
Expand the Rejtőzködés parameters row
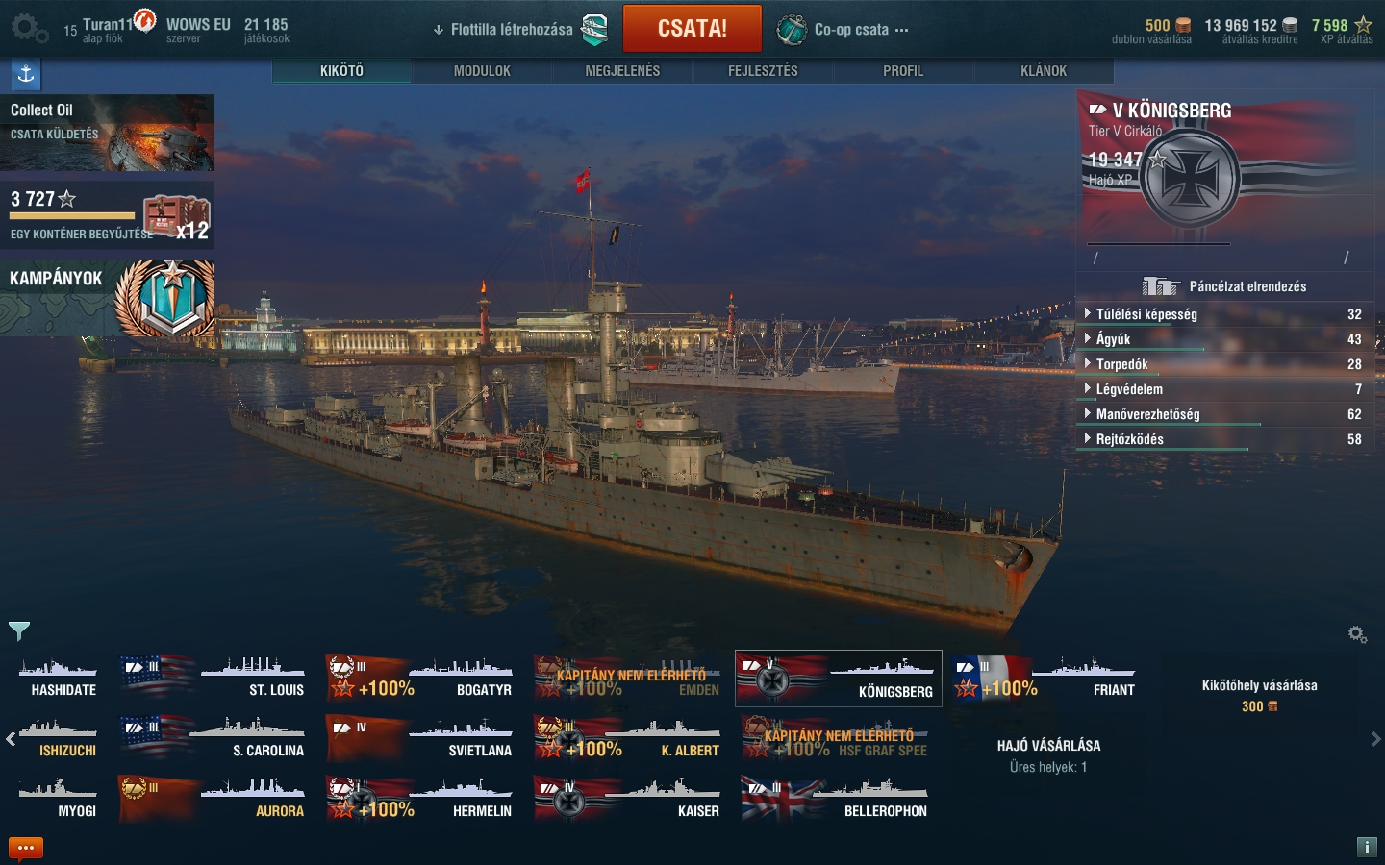pos(1223,439)
